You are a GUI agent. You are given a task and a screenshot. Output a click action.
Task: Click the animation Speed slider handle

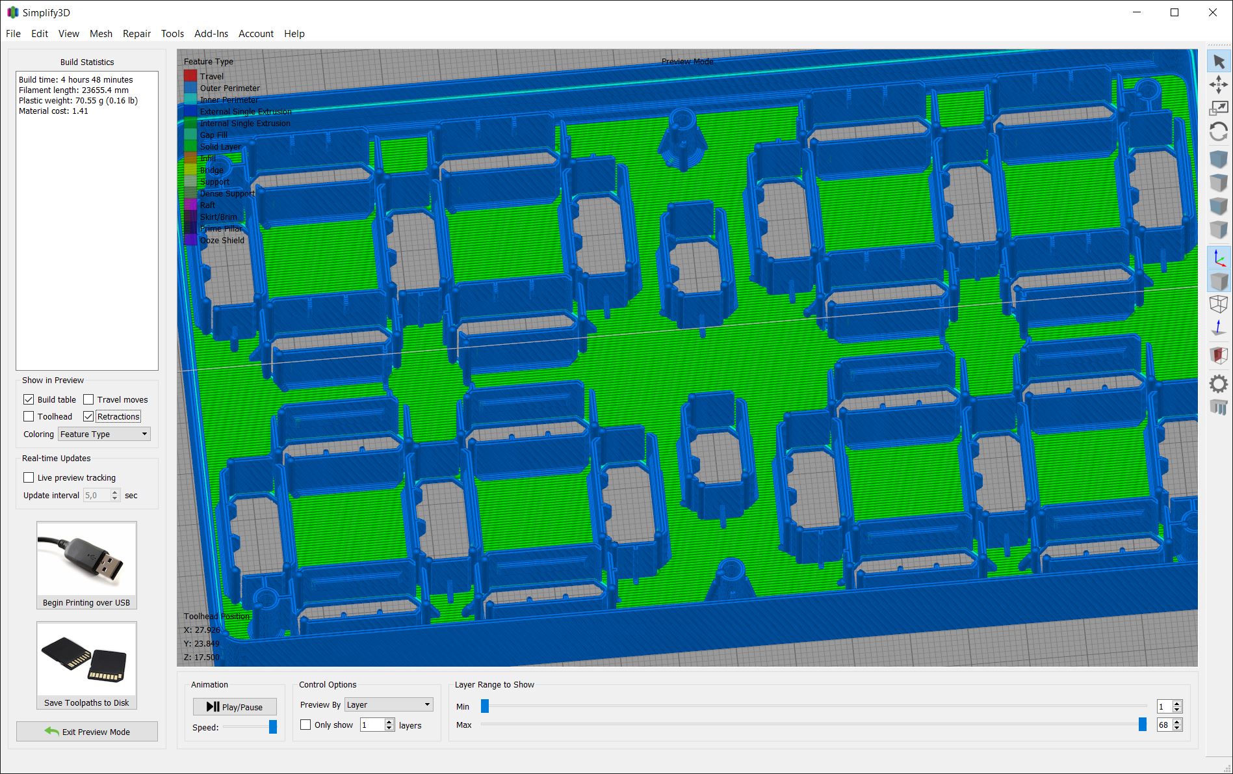click(x=273, y=727)
